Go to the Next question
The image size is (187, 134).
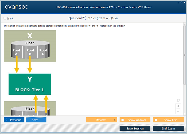coord(36,120)
